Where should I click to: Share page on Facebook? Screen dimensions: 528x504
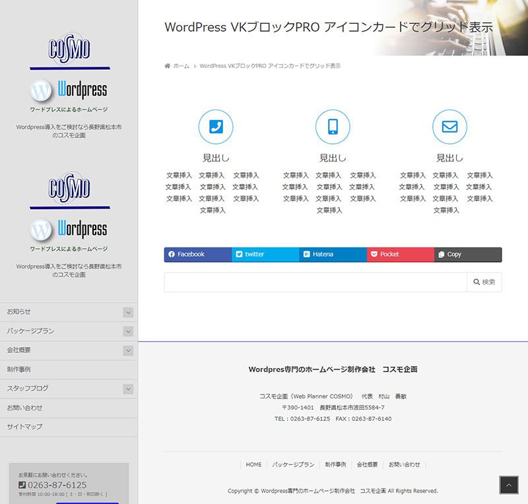coord(197,255)
